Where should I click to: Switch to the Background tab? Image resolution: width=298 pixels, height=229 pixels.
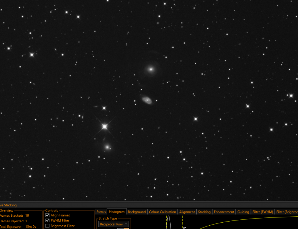[x=137, y=212]
